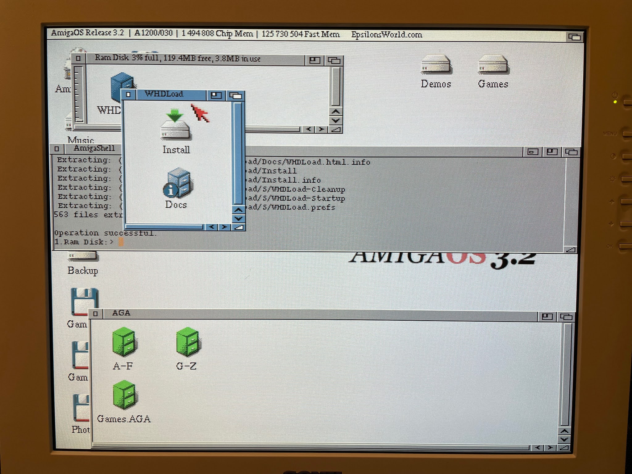Click scroll up arrow in WHDLoad window
Screen dimensions: 632x474
[x=238, y=210]
